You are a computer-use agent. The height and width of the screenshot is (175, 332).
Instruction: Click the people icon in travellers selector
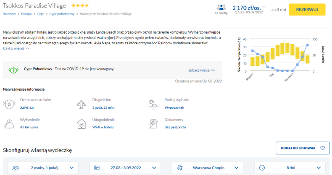(x=16, y=168)
